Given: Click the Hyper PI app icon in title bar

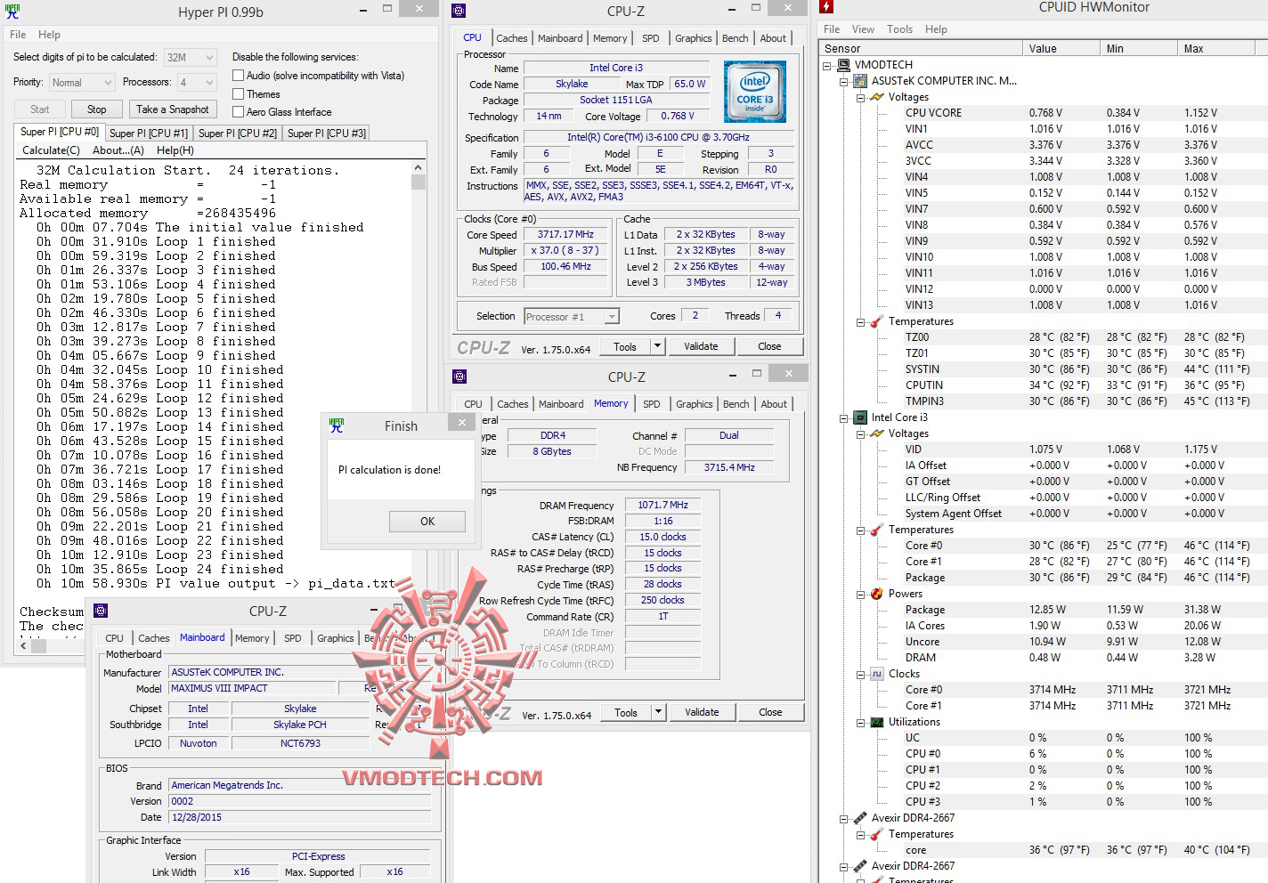Looking at the screenshot, I should coord(12,12).
